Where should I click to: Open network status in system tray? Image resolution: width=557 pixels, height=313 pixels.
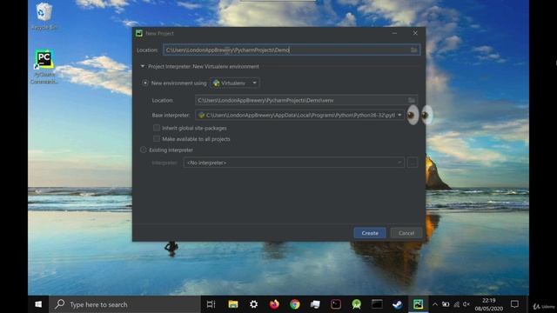point(456,304)
